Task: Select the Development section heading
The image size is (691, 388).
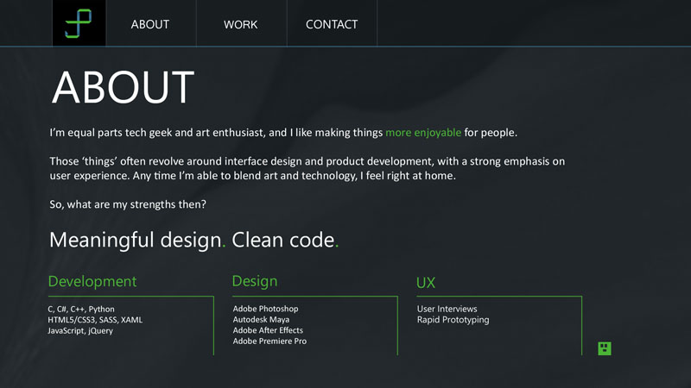Action: [92, 281]
